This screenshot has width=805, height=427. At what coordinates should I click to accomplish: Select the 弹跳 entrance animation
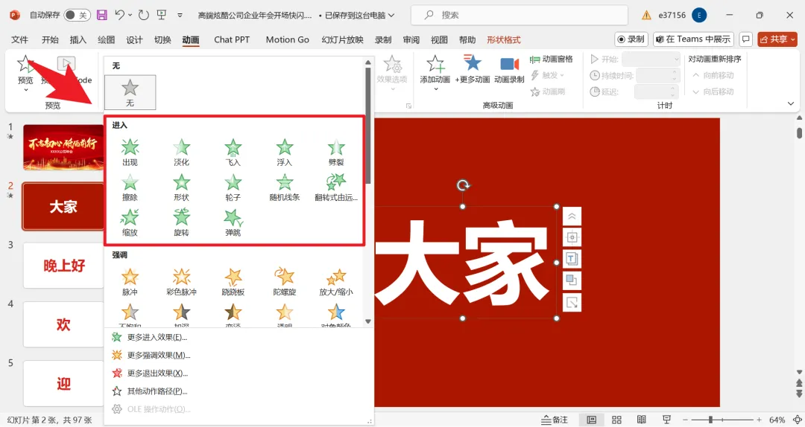pyautogui.click(x=233, y=222)
